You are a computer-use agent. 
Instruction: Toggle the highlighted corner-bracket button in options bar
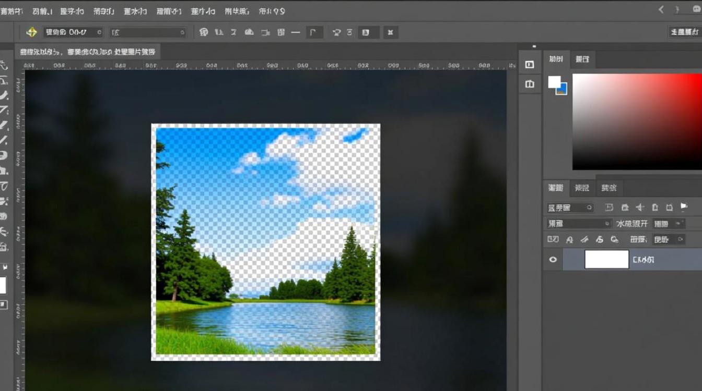313,32
